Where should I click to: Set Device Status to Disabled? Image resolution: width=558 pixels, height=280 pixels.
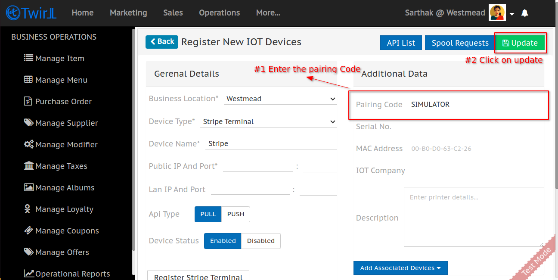click(x=260, y=241)
